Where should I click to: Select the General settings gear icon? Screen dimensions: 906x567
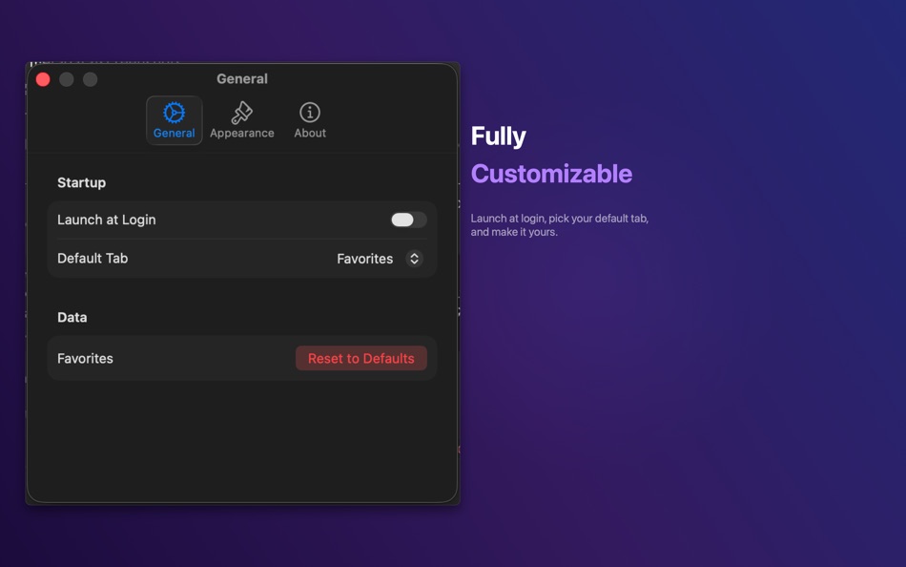[x=174, y=111]
